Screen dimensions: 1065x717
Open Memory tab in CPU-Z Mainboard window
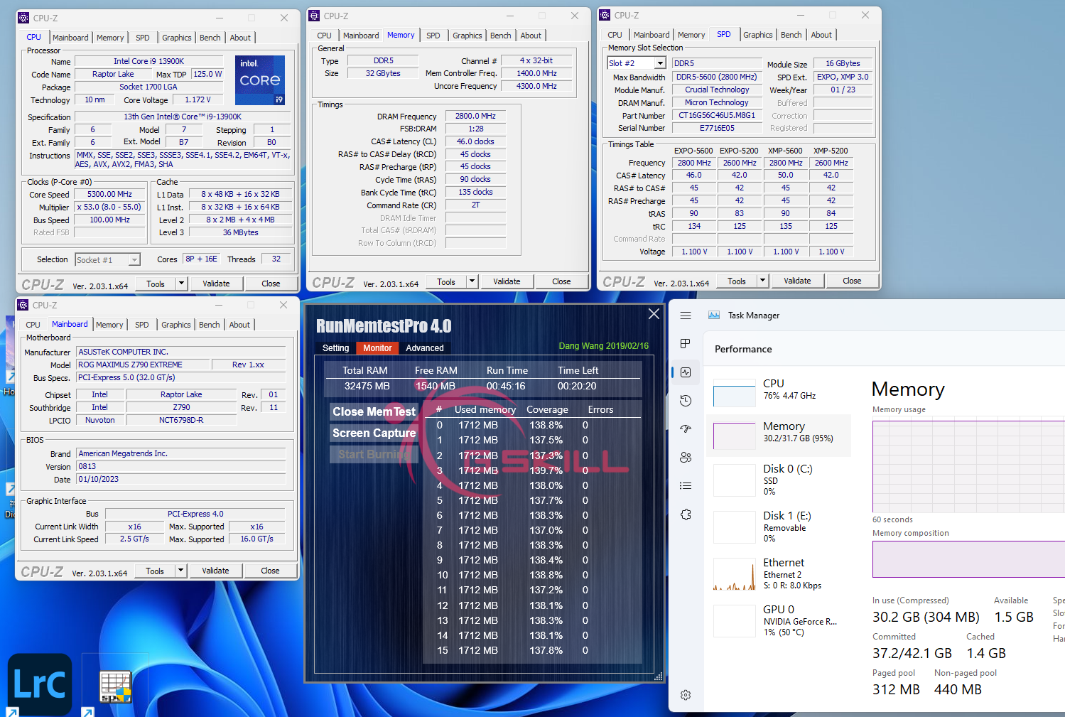coord(109,325)
